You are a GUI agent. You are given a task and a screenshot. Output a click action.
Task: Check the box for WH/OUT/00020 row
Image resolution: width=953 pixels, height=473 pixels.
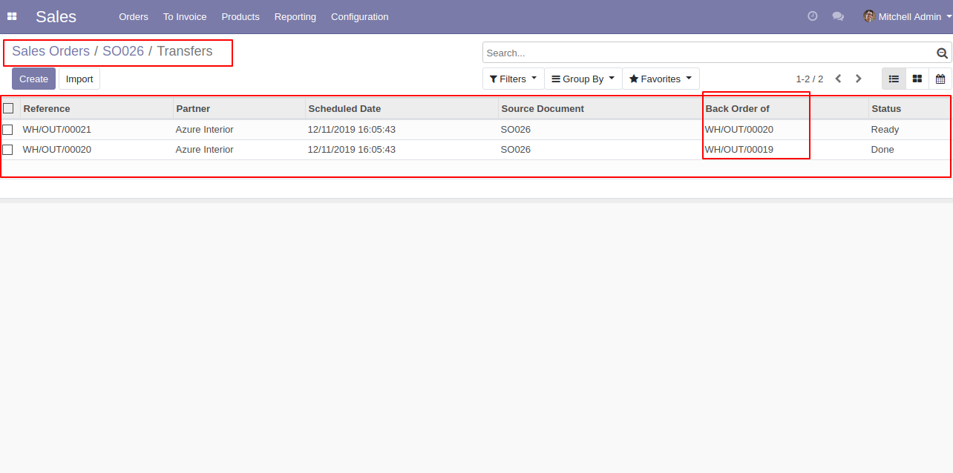coord(7,150)
